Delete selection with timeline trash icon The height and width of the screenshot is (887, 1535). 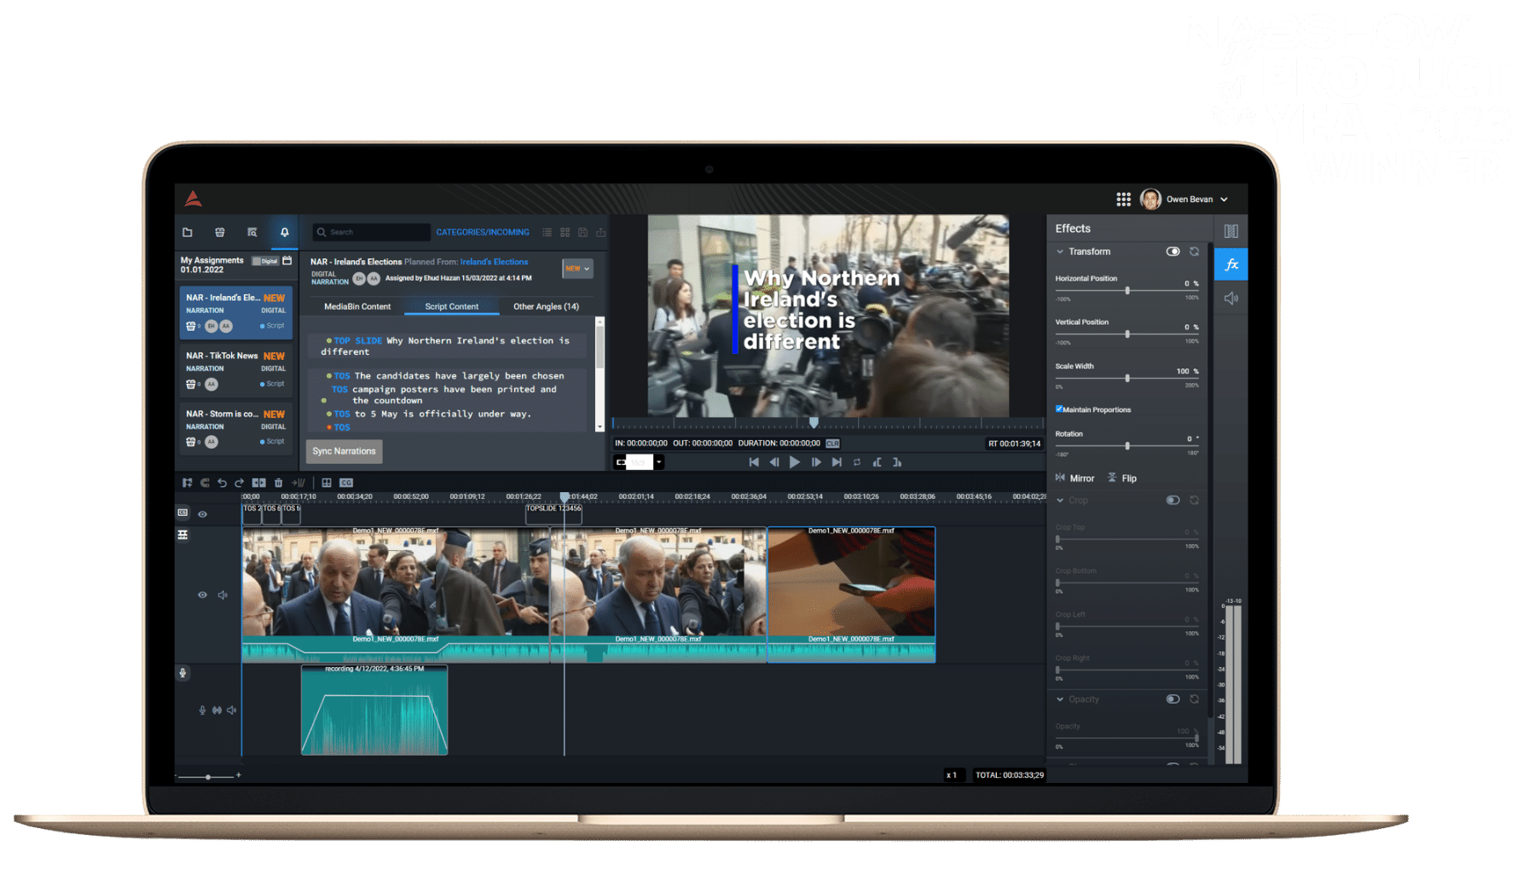click(x=278, y=483)
